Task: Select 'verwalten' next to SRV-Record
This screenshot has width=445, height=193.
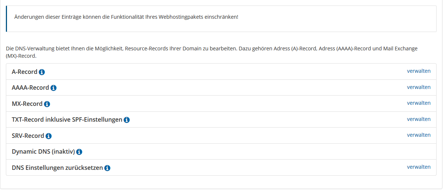Action: [419, 135]
